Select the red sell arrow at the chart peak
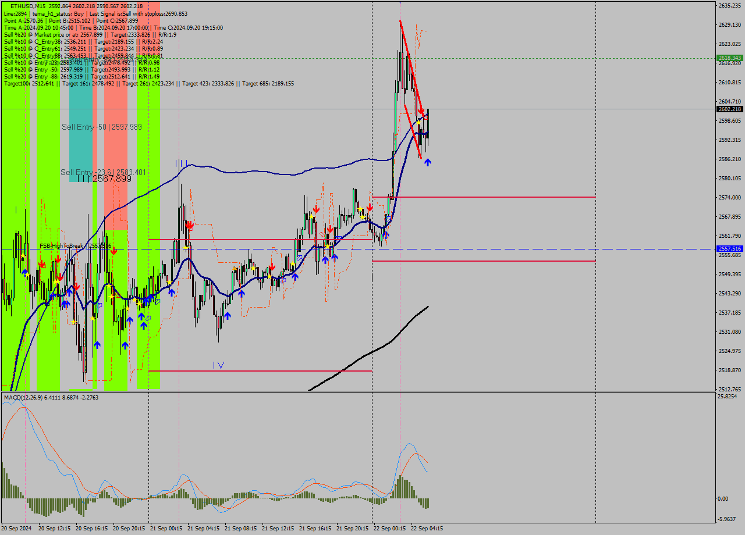 421,110
